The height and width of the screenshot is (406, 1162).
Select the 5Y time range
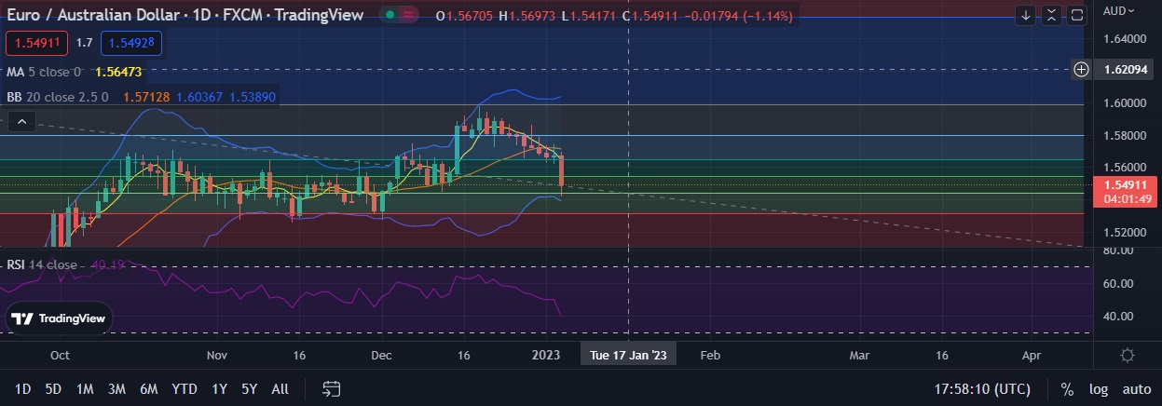[x=249, y=388]
